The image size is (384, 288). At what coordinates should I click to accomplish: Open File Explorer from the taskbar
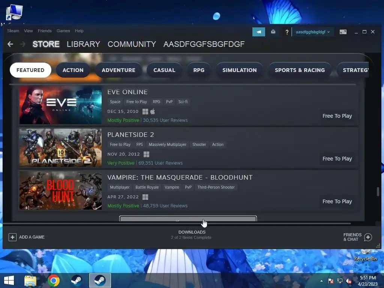[x=30, y=280]
